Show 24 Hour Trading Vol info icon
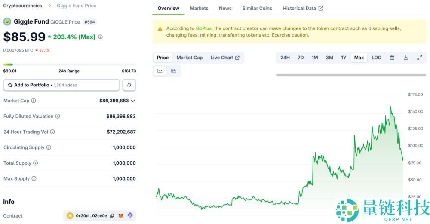Screen dimensions: 430x224 click(x=52, y=132)
